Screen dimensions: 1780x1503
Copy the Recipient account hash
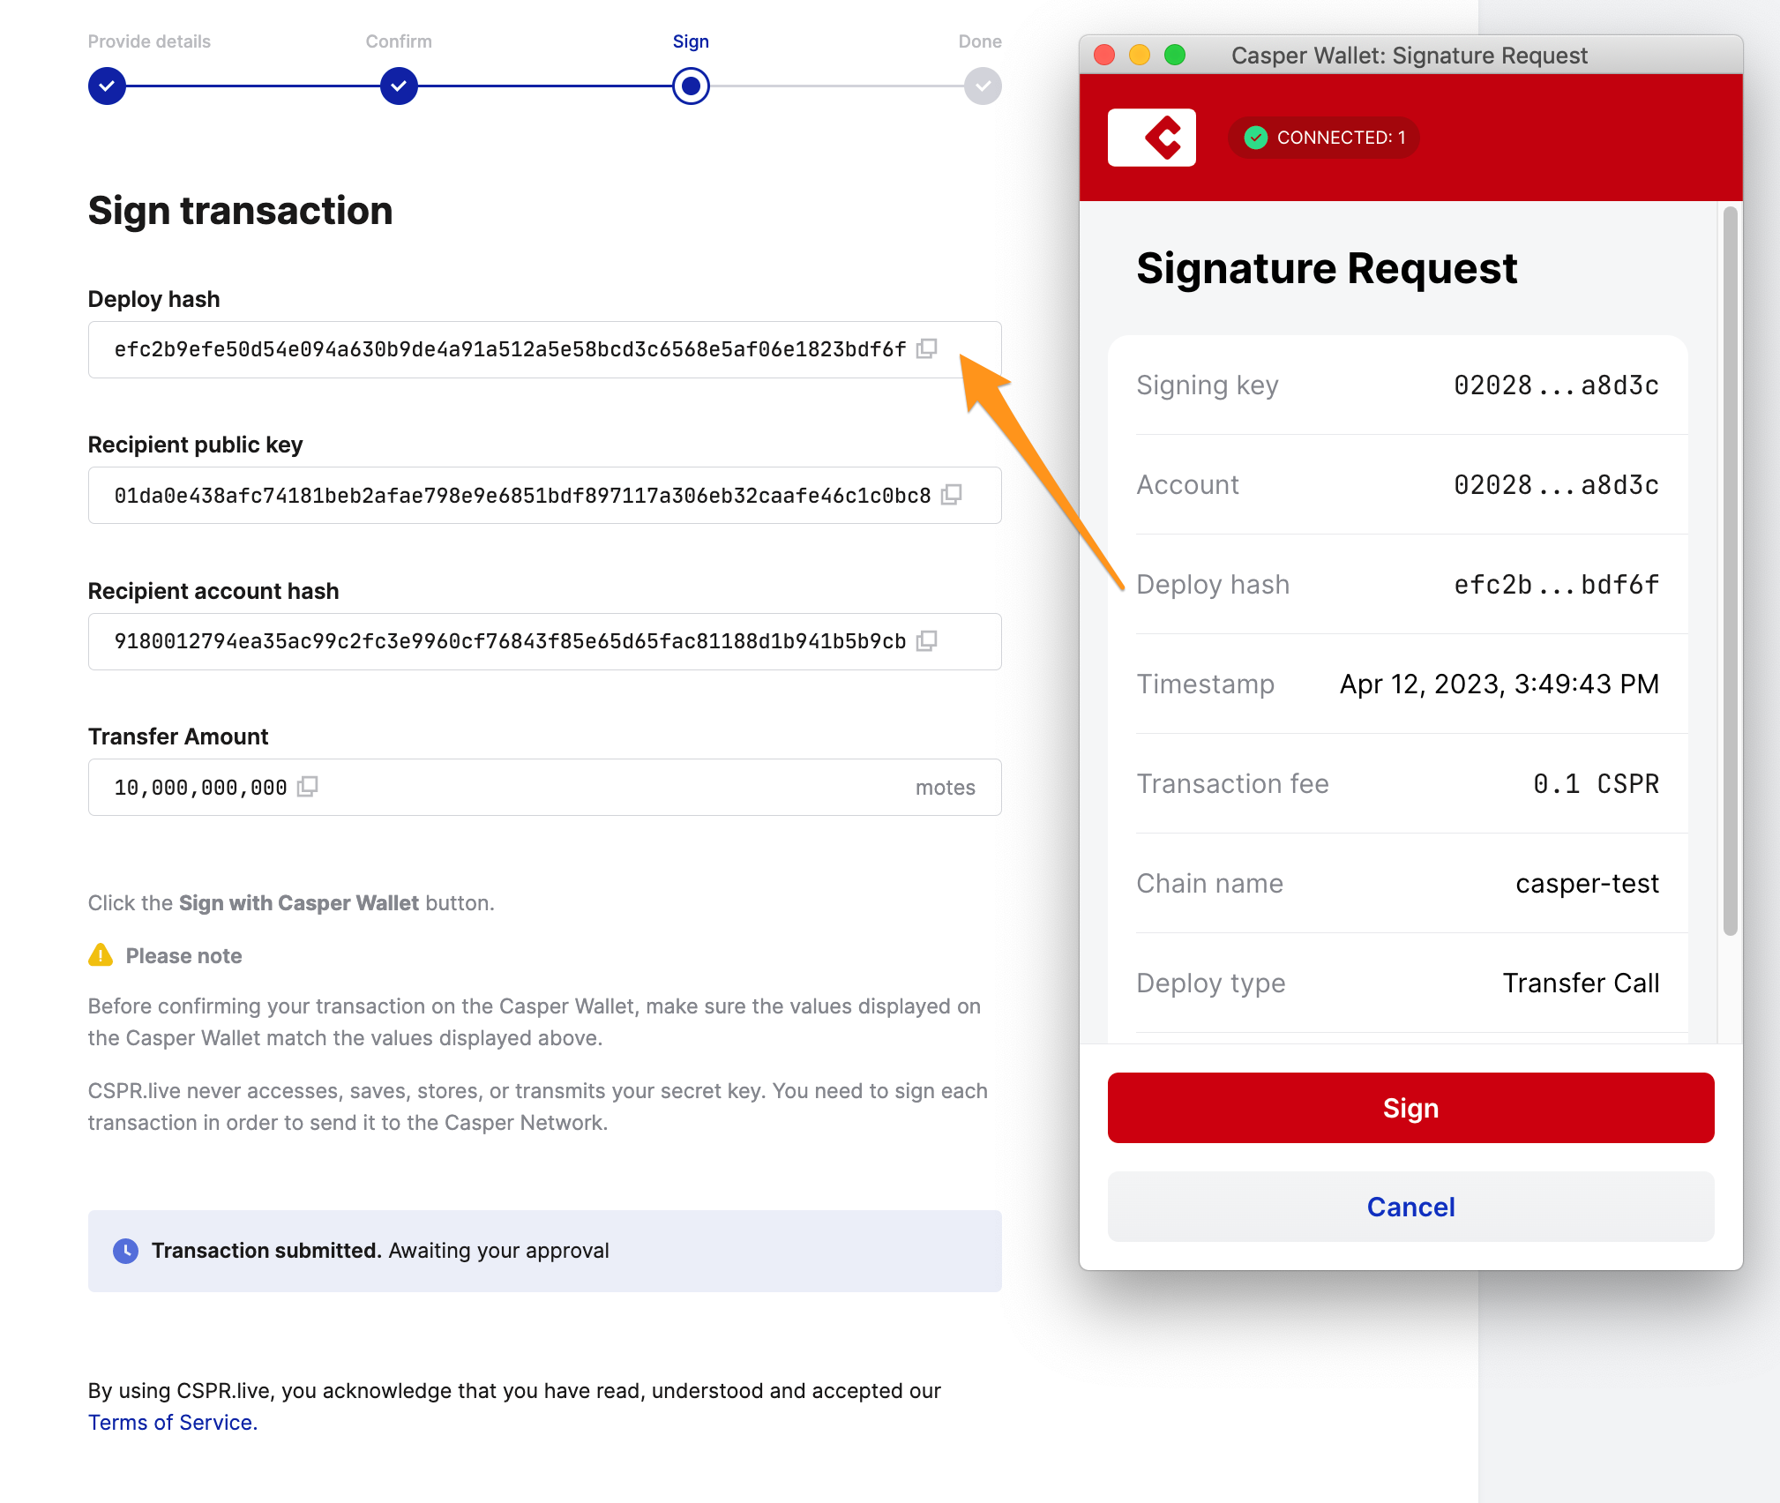coord(925,641)
